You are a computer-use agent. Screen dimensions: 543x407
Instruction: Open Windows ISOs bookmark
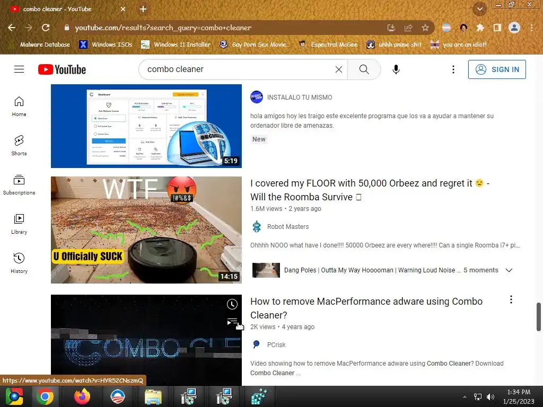pyautogui.click(x=106, y=45)
